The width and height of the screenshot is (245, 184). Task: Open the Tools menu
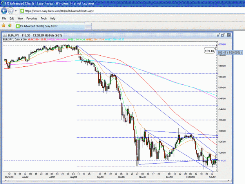[x=44, y=18]
